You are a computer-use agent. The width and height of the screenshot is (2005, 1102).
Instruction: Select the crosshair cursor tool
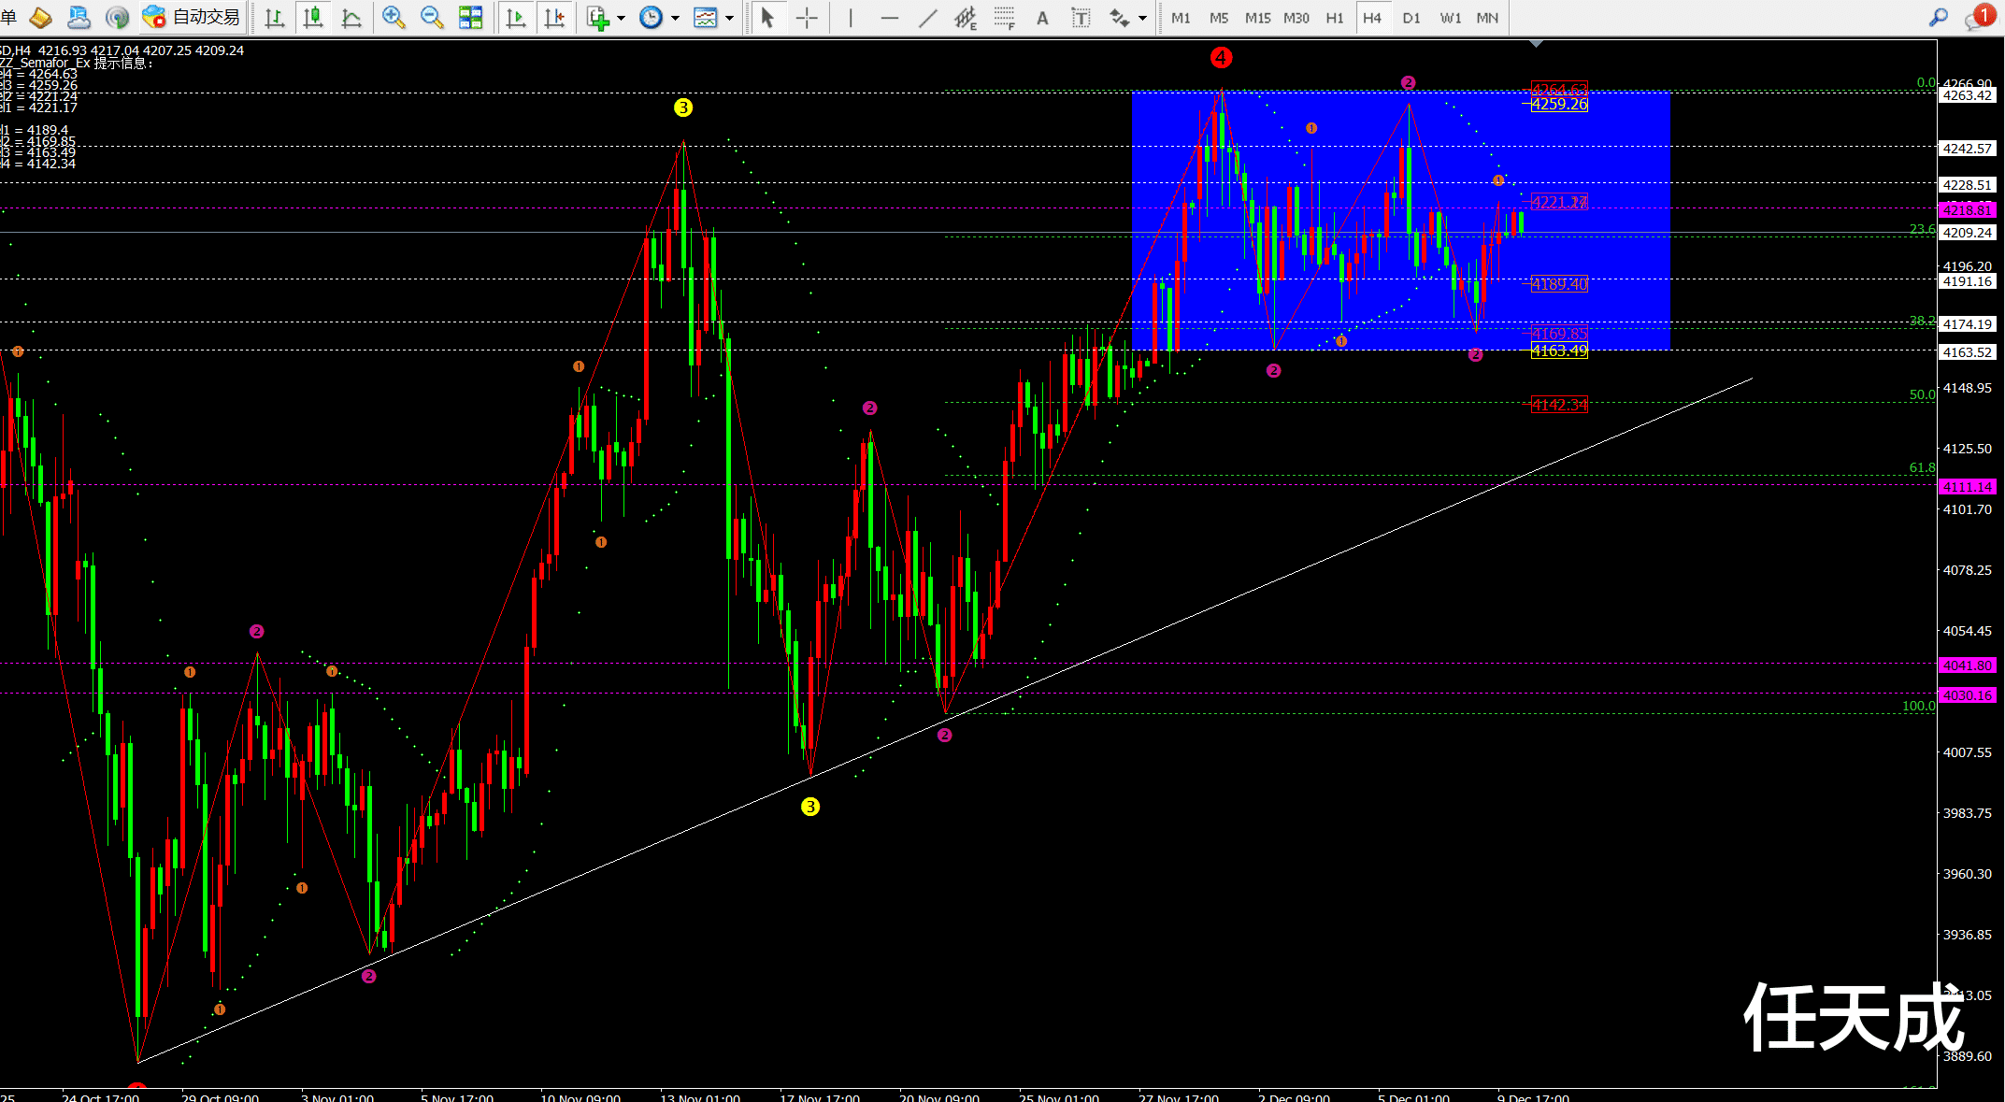tap(807, 17)
